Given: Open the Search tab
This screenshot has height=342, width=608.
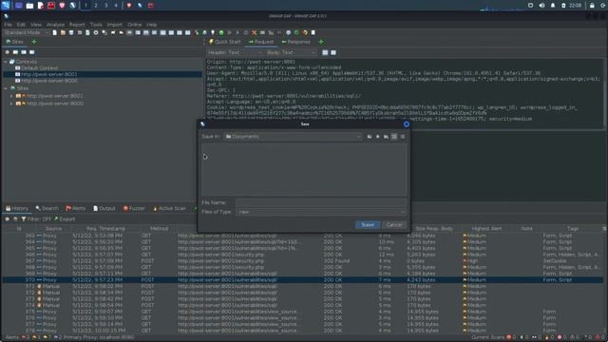Looking at the screenshot, I should coord(47,209).
